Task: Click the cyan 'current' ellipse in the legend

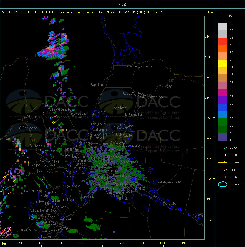Action: pos(223,184)
